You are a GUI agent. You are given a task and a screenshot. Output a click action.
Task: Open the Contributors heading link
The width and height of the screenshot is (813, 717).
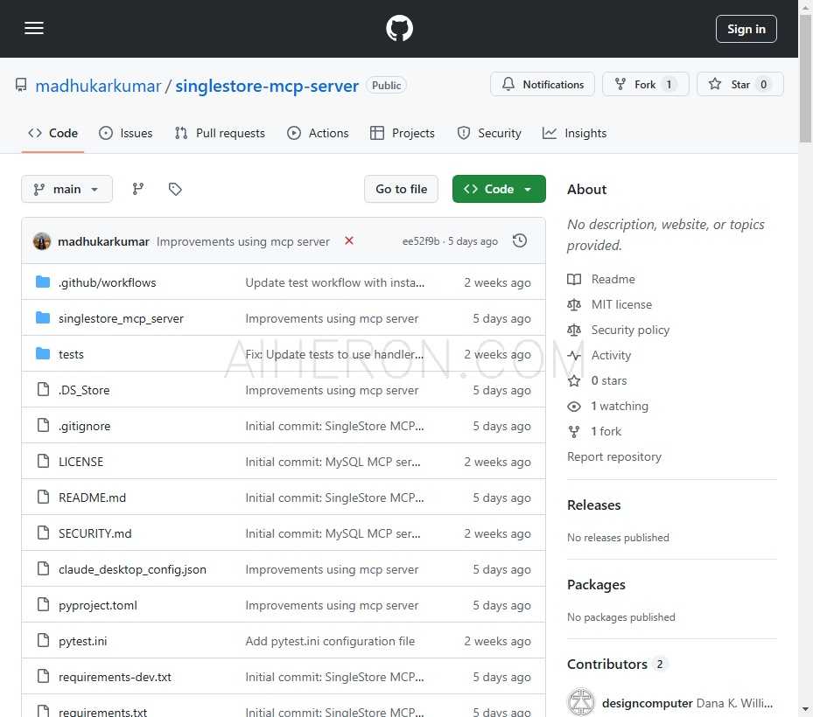[616, 665]
